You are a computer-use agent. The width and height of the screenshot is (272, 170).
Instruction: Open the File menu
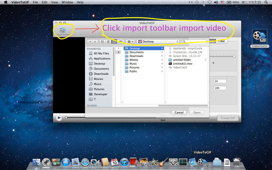click(x=35, y=2)
